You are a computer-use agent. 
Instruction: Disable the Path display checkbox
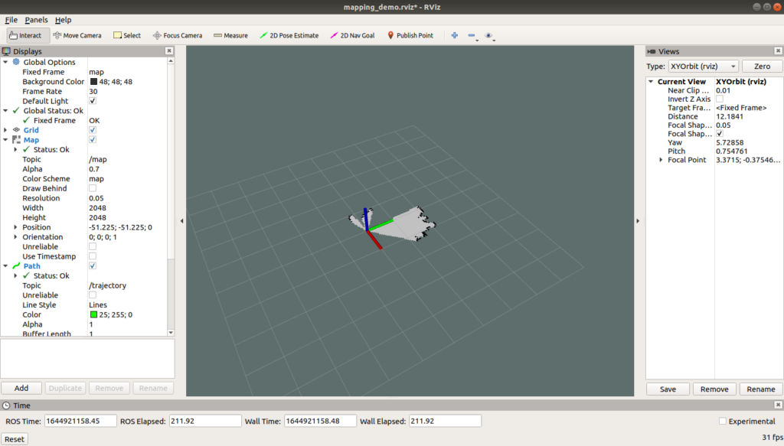click(x=93, y=265)
